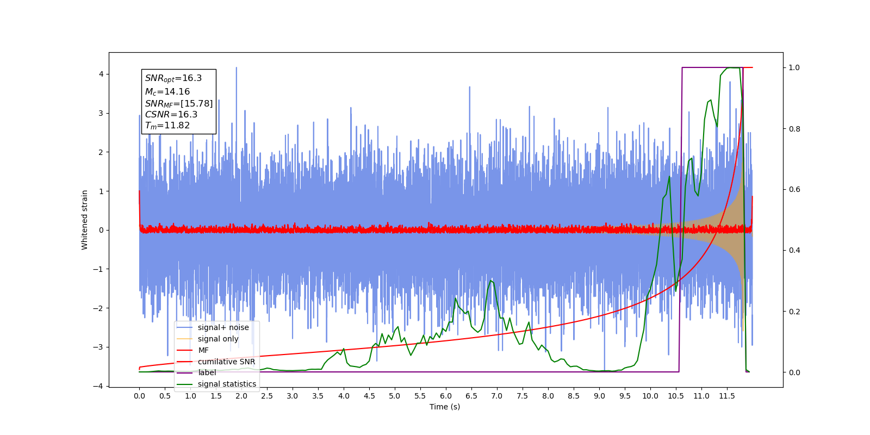Click the 0.0 tick on the time axis
The image size is (870, 435).
[139, 396]
